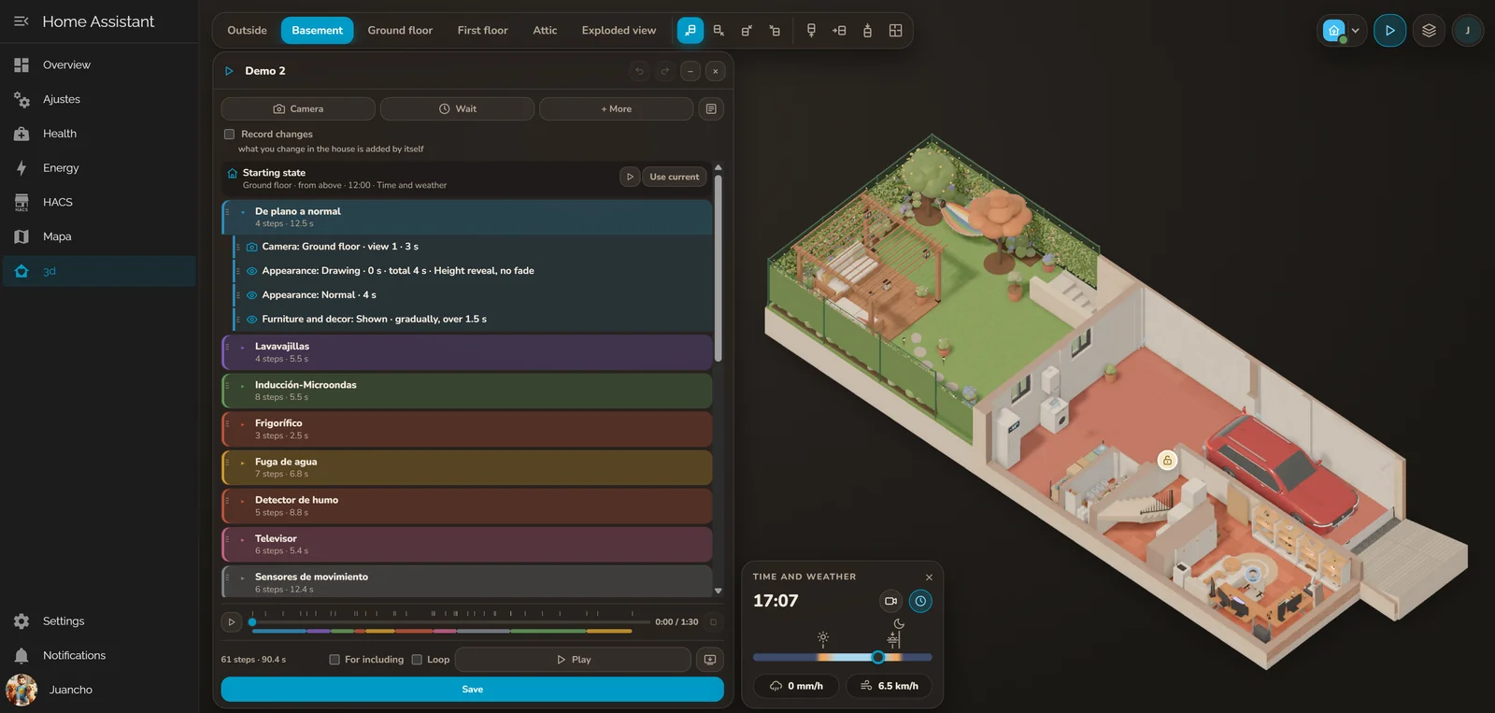The width and height of the screenshot is (1495, 713).
Task: Open the dropdown chevron beside the home icon
Action: tap(1355, 30)
